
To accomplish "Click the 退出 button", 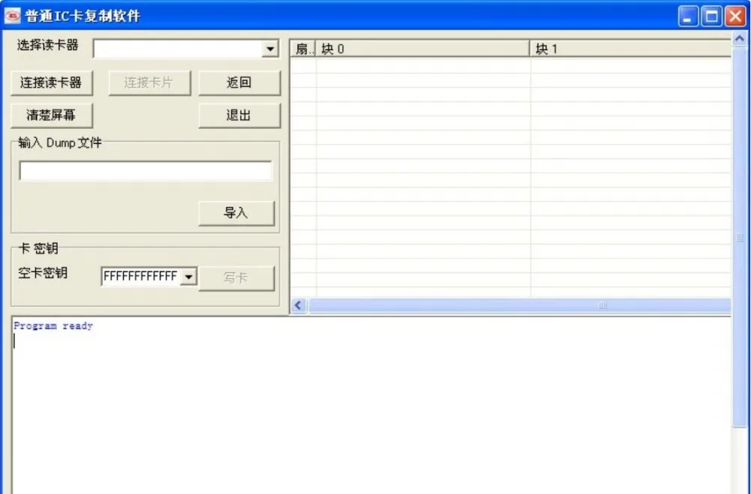I will pyautogui.click(x=239, y=115).
